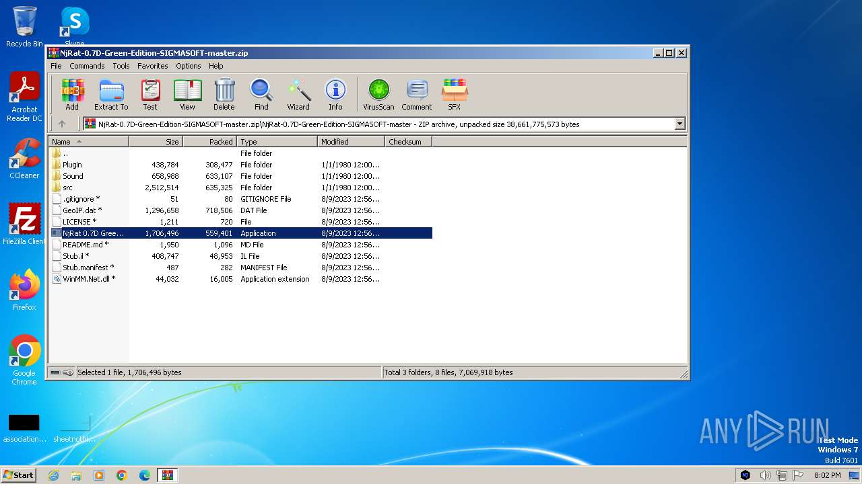Open the Options menu

[x=189, y=66]
